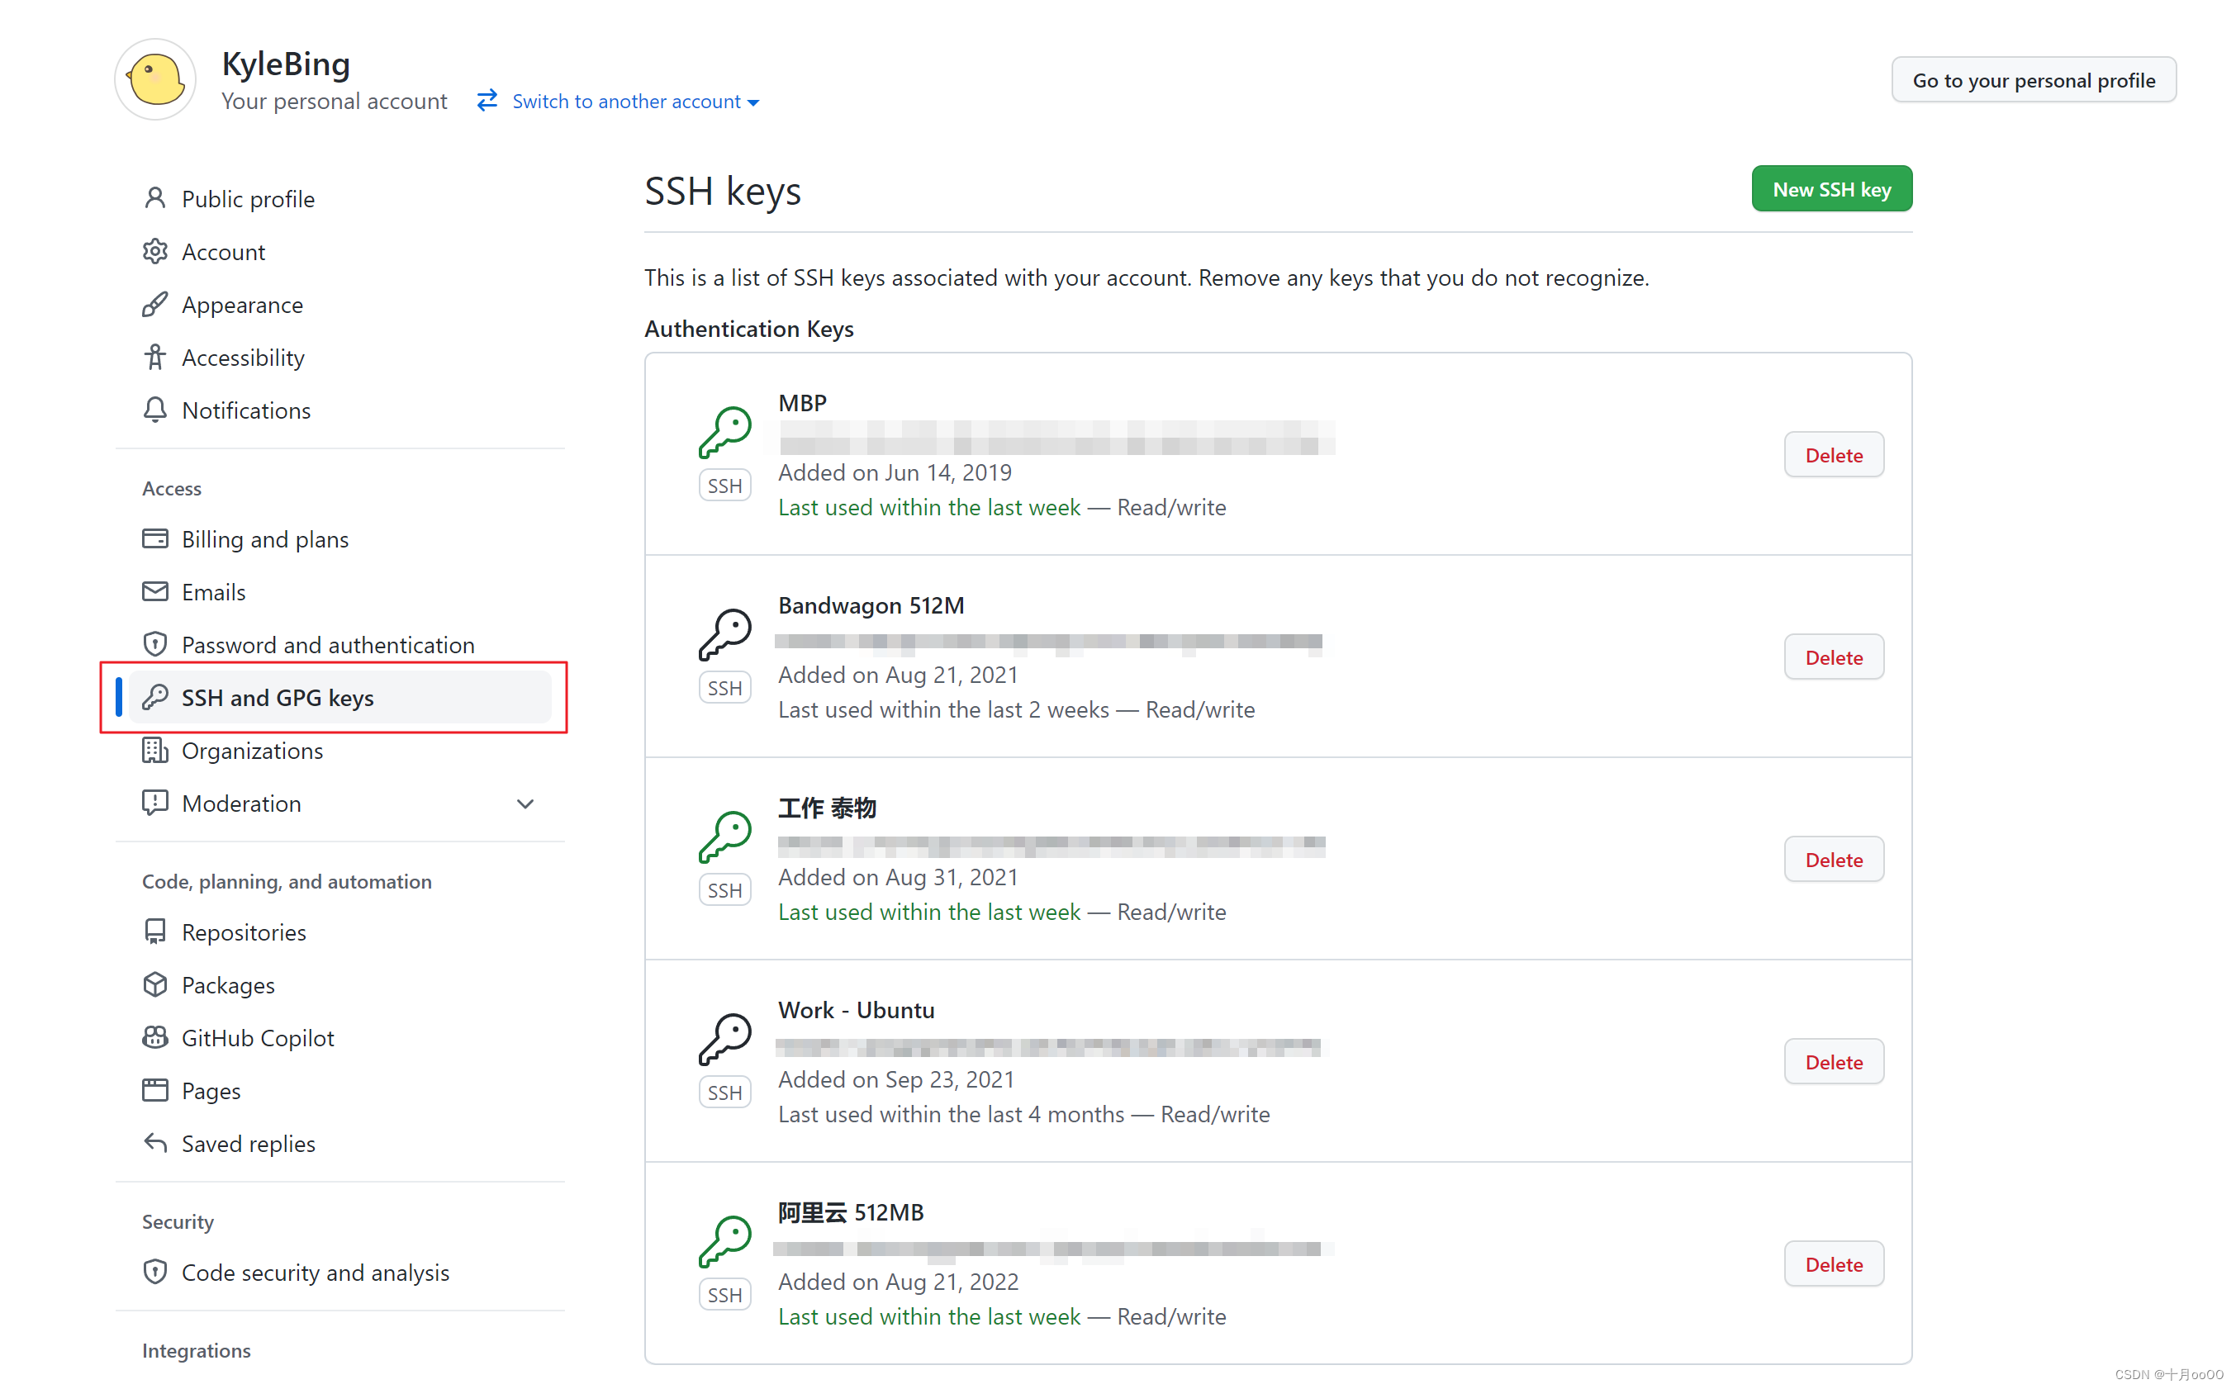This screenshot has height=1389, width=2236.
Task: Click the Password shield lock icon
Action: tap(155, 644)
